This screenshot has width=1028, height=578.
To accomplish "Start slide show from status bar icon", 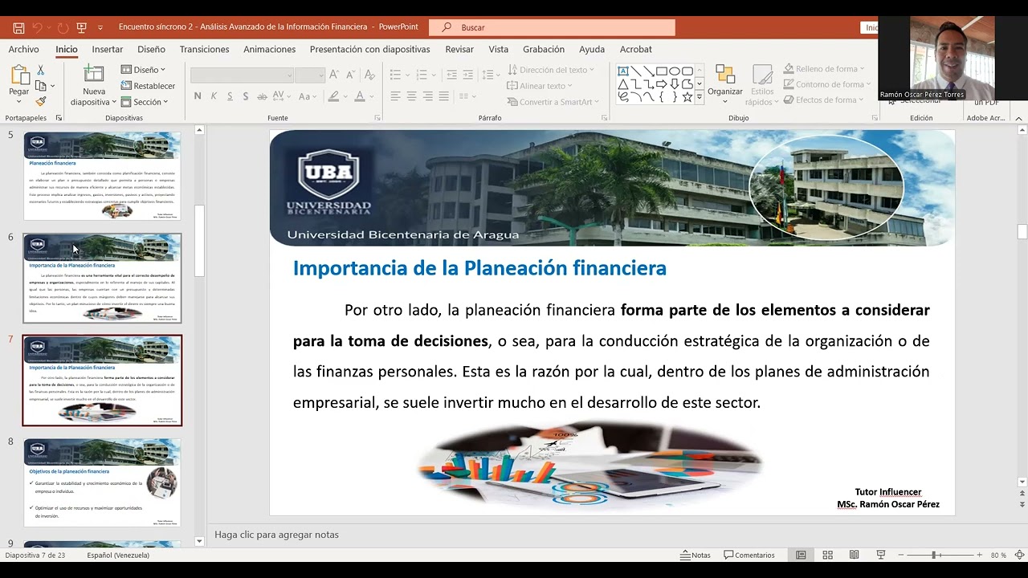I will (x=880, y=555).
